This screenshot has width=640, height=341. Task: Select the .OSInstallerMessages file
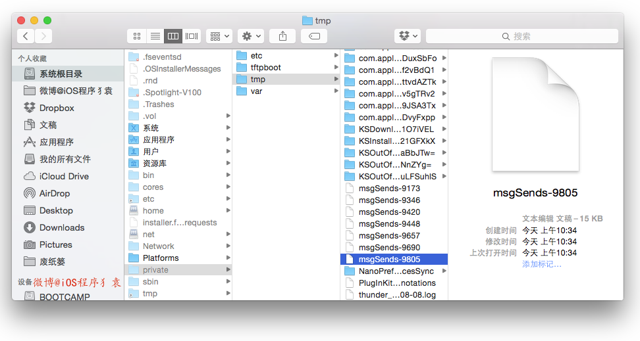click(178, 69)
